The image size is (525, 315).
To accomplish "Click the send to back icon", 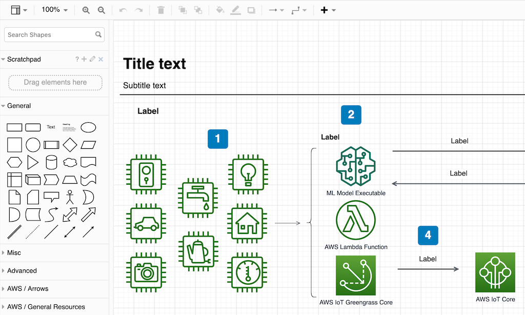I will pyautogui.click(x=198, y=10).
